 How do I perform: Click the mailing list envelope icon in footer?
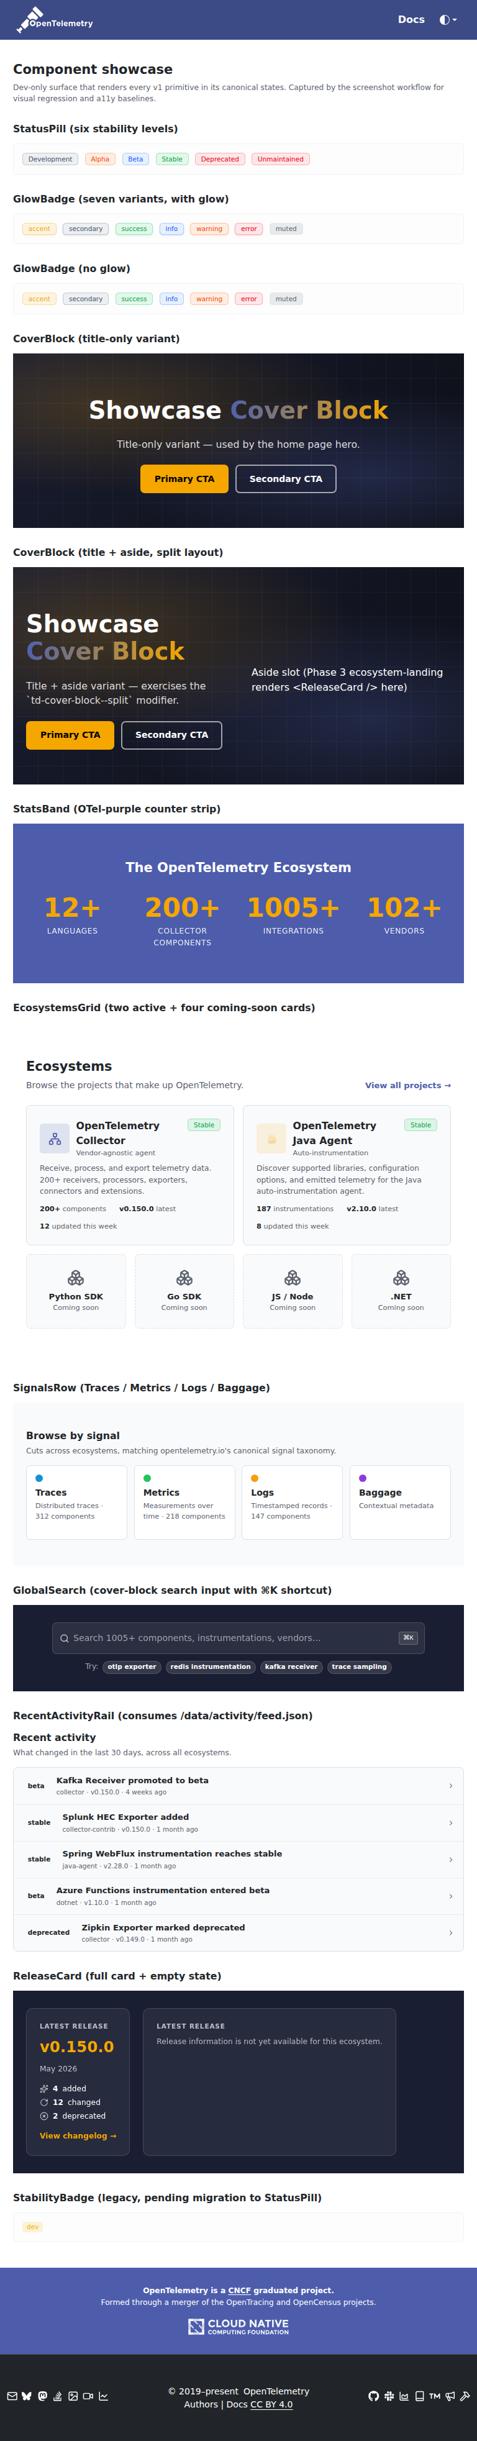pos(12,2396)
